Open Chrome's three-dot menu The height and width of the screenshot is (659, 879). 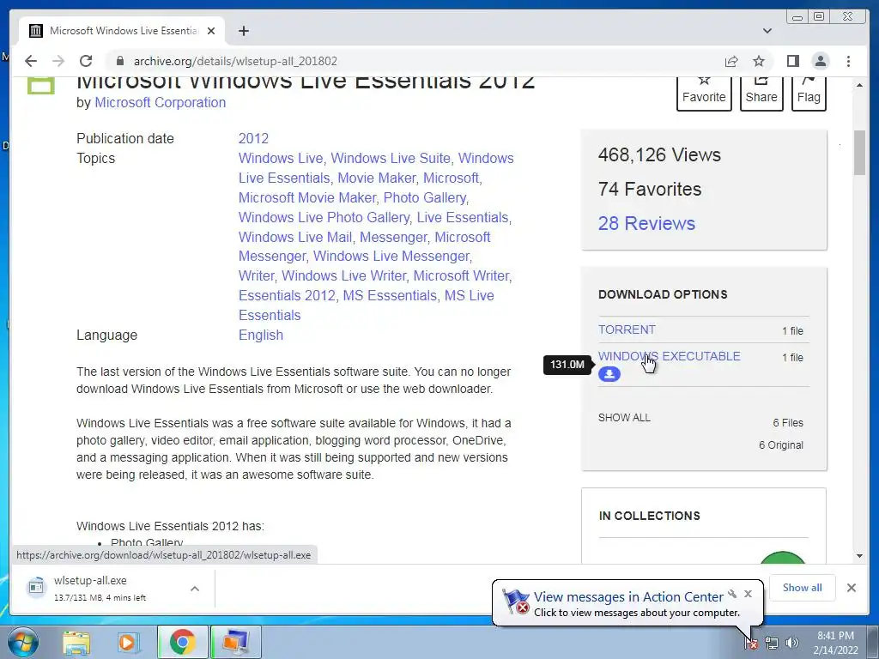click(848, 61)
